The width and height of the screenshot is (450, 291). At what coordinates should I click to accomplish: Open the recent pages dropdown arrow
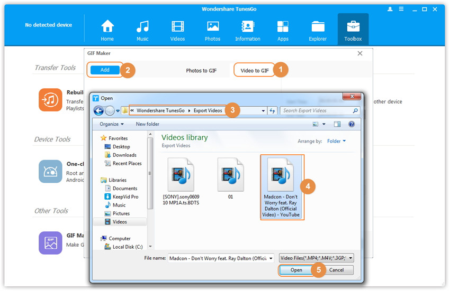[x=118, y=111]
